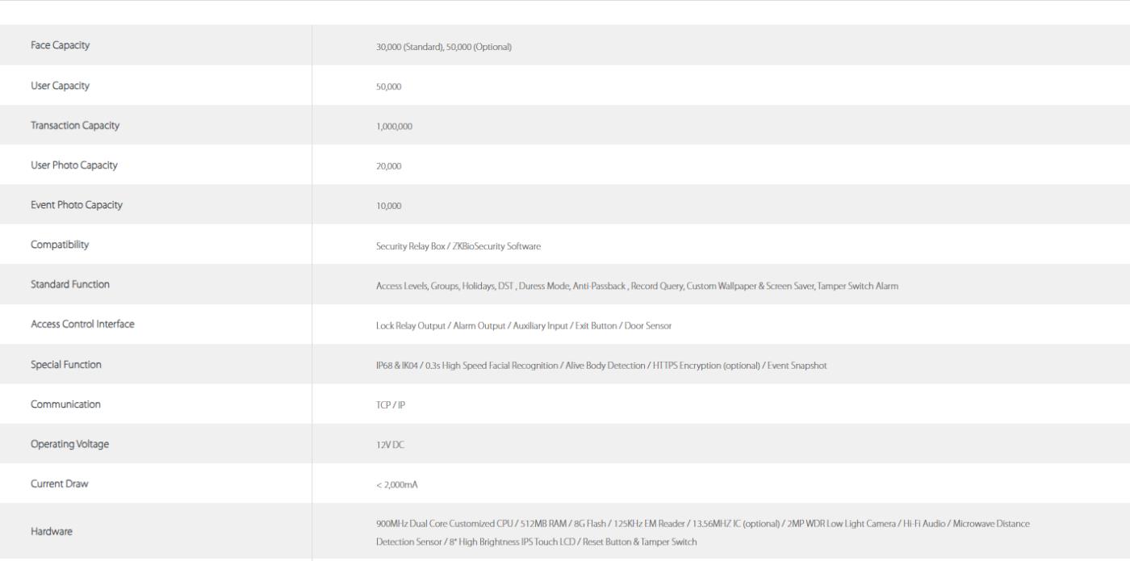Click the Transaction Capacity label

click(x=75, y=125)
